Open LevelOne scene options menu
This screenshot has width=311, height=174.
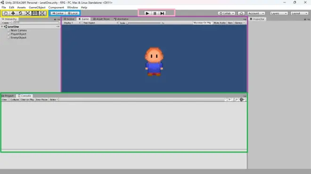coord(57,26)
